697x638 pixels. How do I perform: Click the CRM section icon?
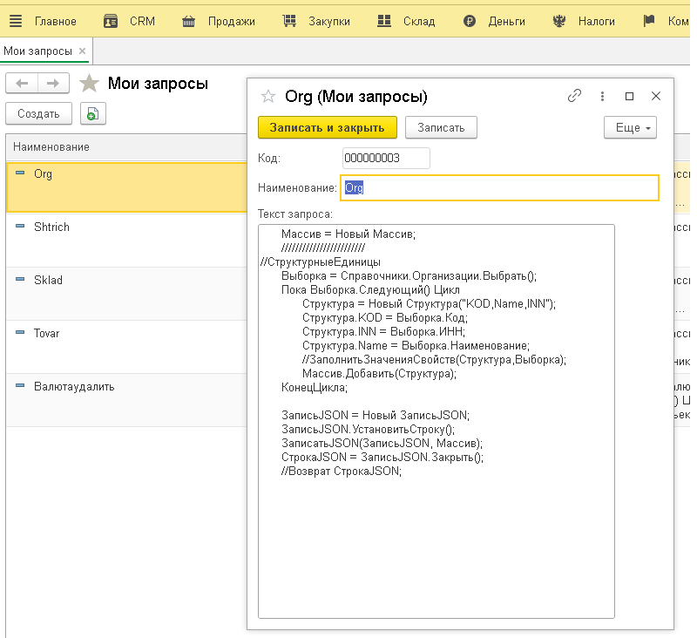pos(111,21)
